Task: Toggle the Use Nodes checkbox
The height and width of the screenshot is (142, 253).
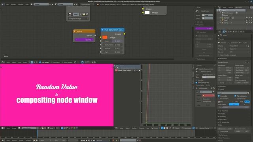Action: [x=40, y=62]
